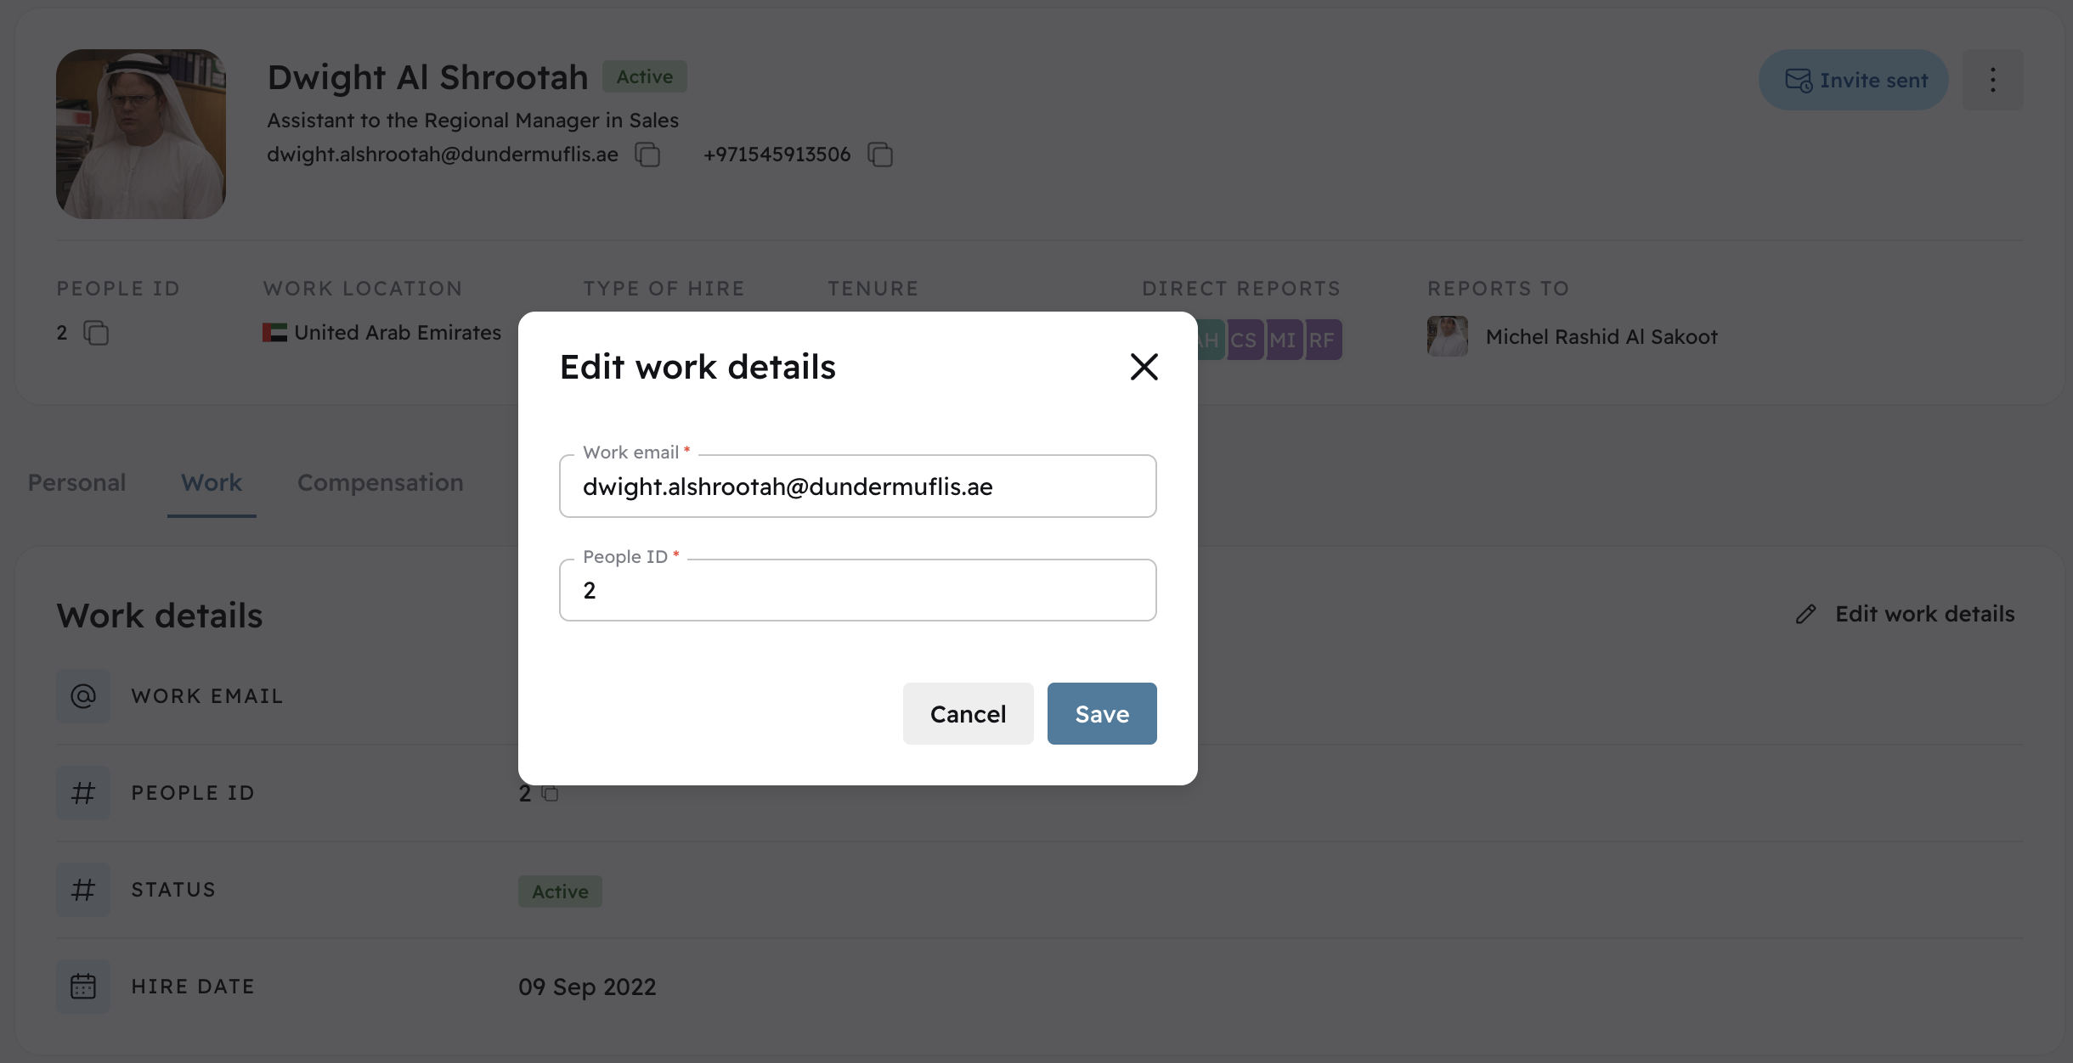Screen dimensions: 2073x1063
Task: Click Michel Rashid Al Sakoot's avatar
Action: (1447, 336)
